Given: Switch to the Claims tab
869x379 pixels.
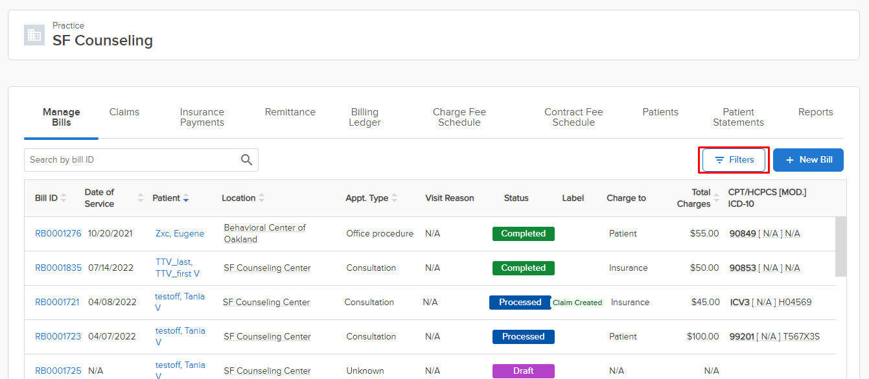Looking at the screenshot, I should click(124, 112).
